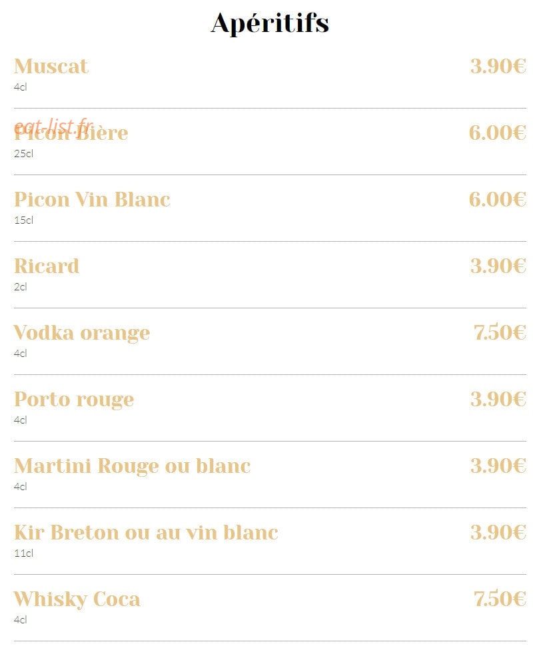The image size is (545, 672).
Task: Click the Martini price 3.90€
Action: 498,466
